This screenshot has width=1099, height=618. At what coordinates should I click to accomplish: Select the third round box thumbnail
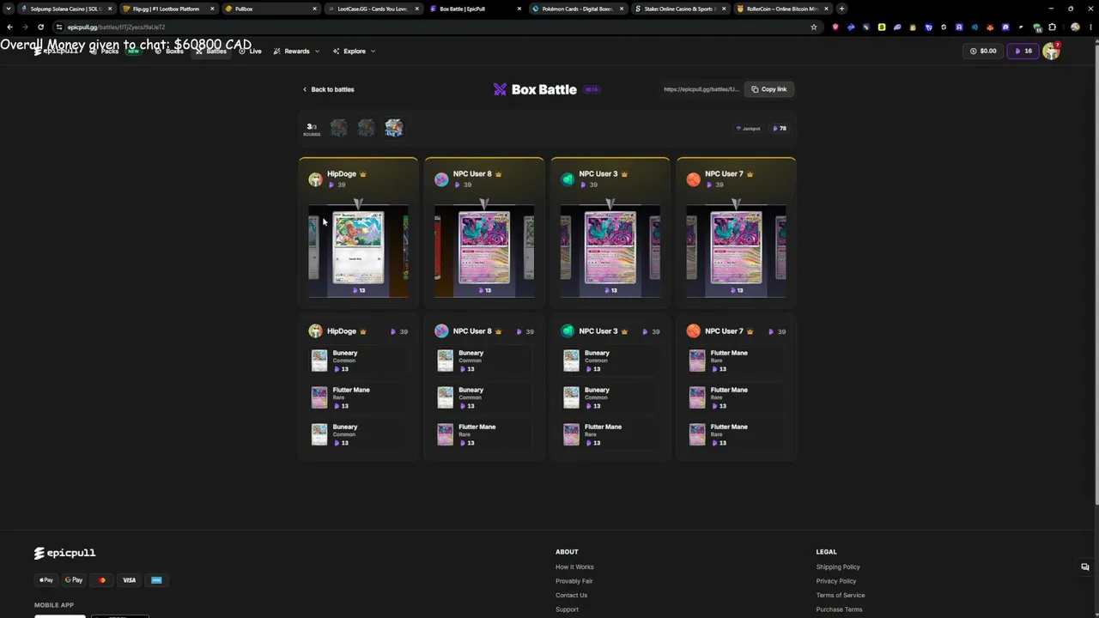[x=394, y=128]
